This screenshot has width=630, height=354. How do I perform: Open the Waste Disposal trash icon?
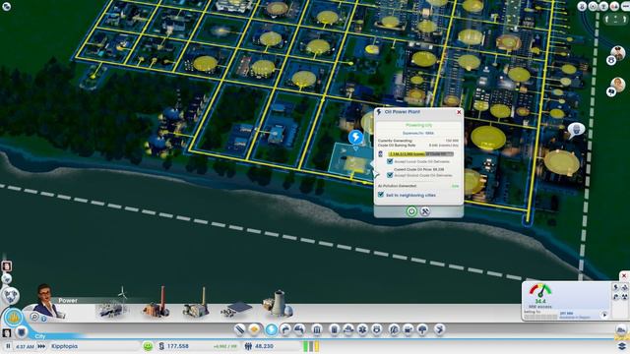(334, 330)
